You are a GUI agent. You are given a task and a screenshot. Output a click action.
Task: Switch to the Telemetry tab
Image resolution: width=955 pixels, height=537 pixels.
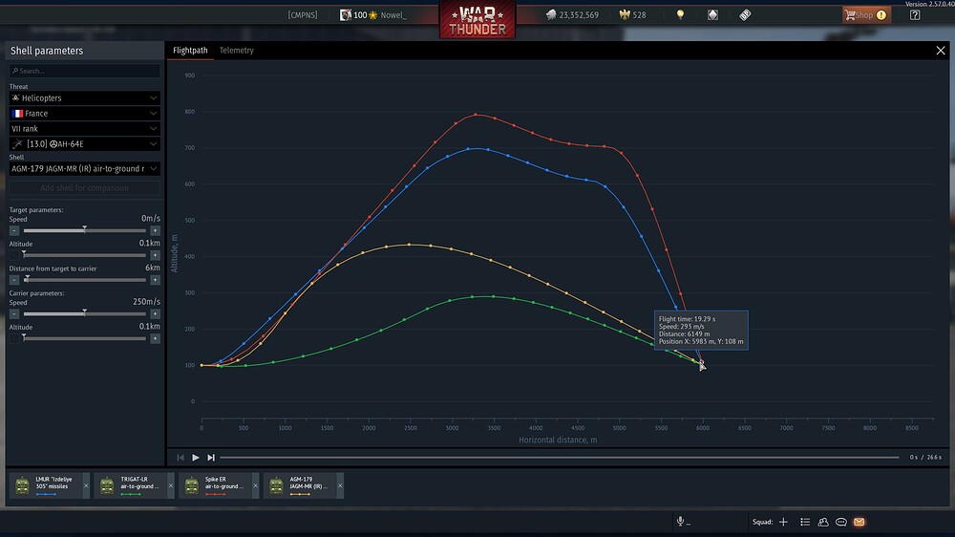click(236, 51)
